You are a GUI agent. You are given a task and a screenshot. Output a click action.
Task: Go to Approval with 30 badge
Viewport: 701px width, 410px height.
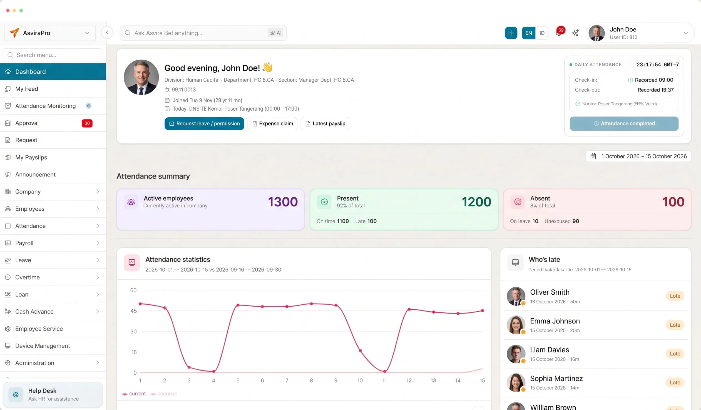[53, 123]
